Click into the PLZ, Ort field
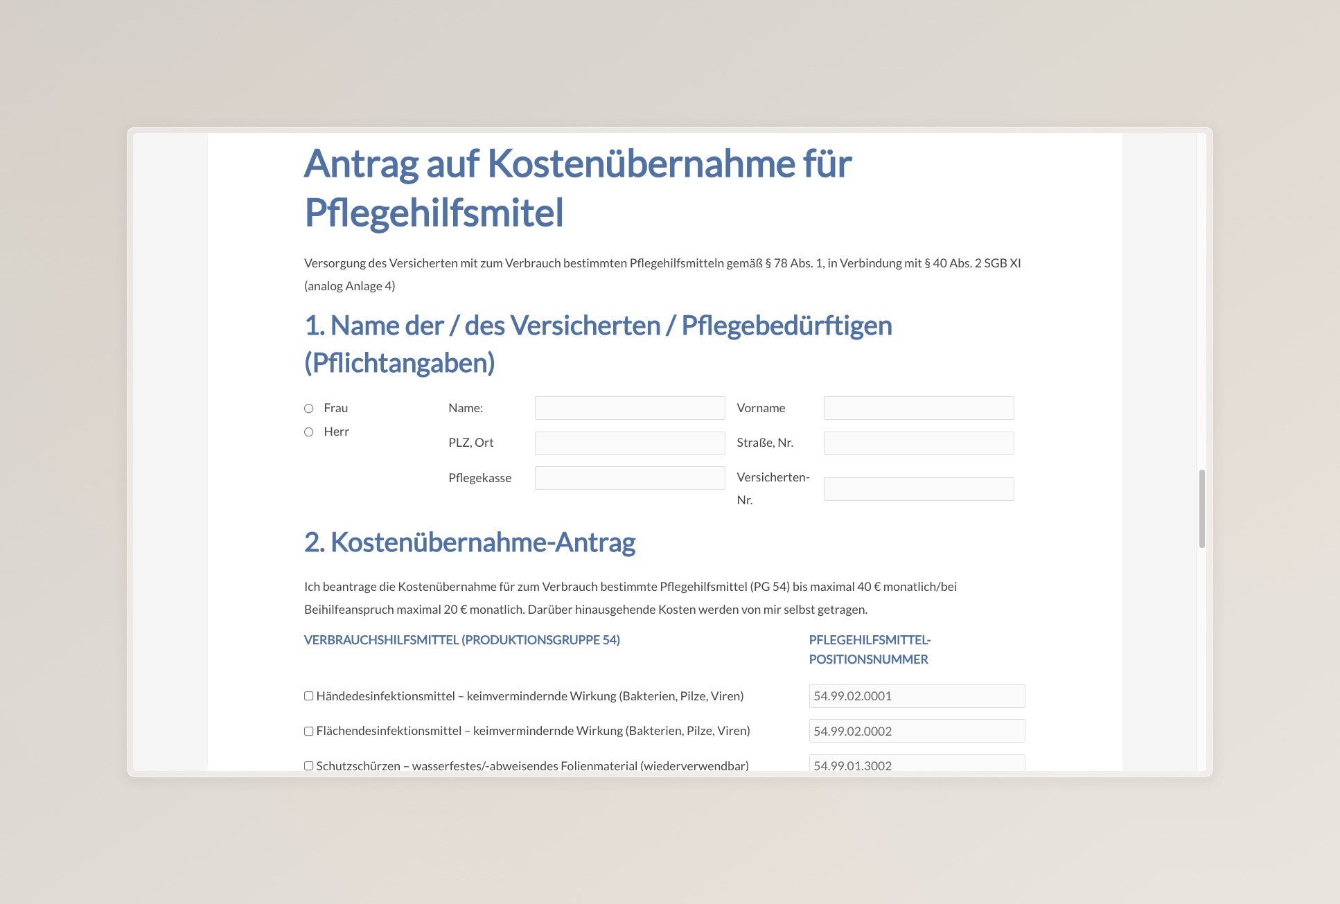 [x=629, y=443]
